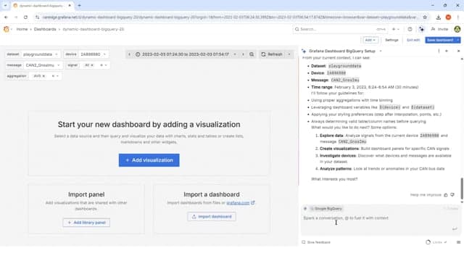
Task: Open a new browser tab
Action: pos(79,6)
